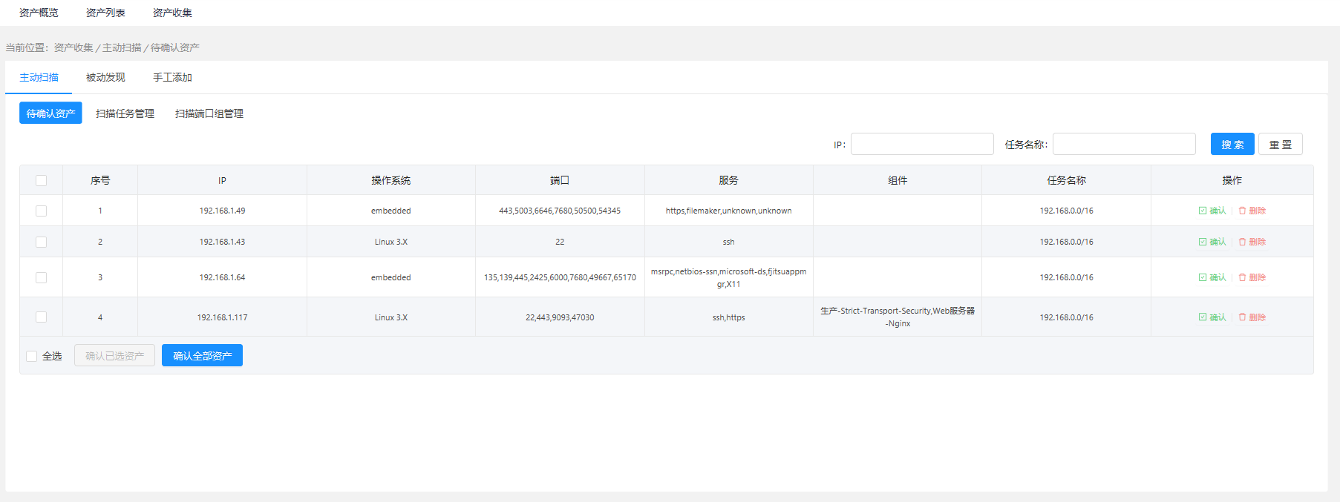Confirm asset 192.168.1.64 with 确认
Viewport: 1340px width, 502px height.
pos(1212,277)
